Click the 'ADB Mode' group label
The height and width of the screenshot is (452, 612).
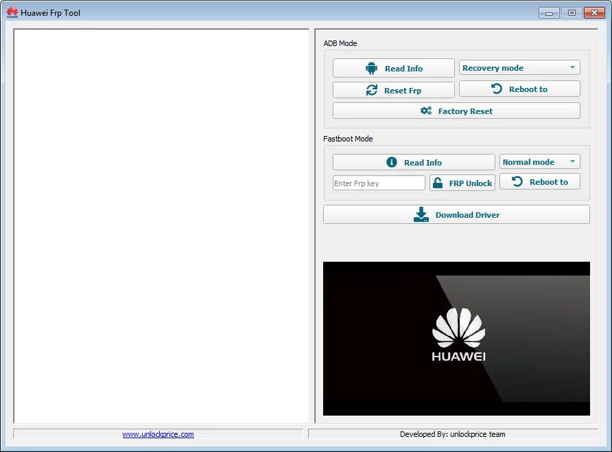pyautogui.click(x=340, y=43)
